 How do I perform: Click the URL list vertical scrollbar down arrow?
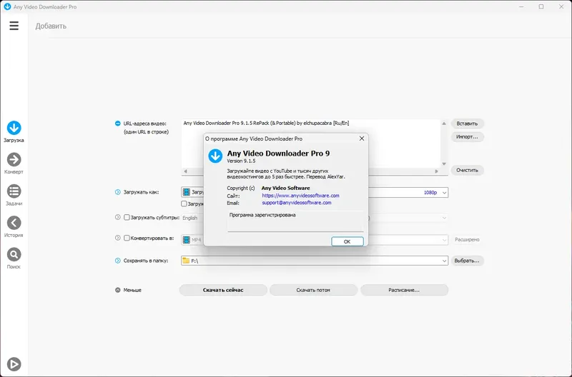click(x=444, y=164)
